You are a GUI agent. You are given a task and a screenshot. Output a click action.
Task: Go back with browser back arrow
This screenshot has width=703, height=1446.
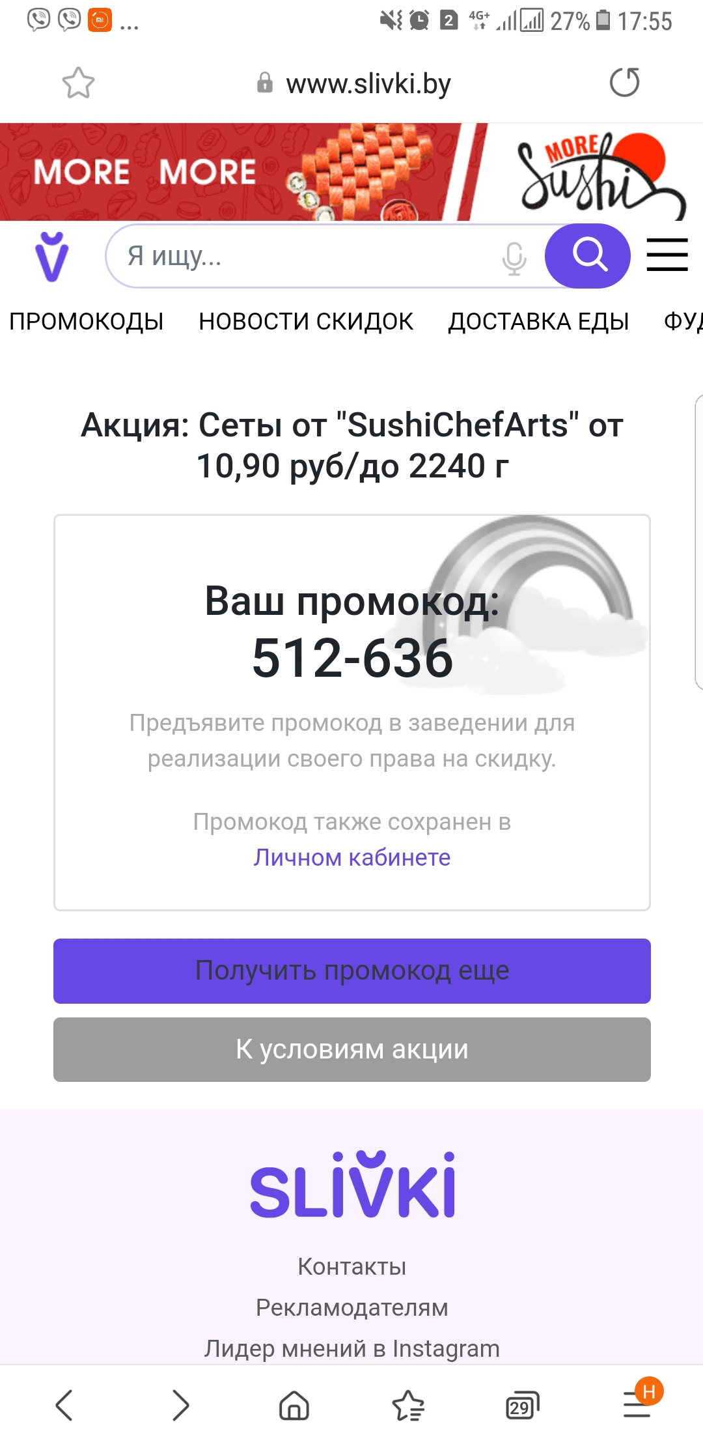64,1405
